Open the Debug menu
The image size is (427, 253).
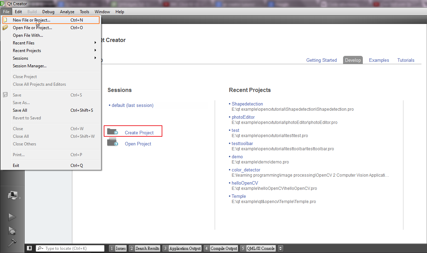click(48, 11)
